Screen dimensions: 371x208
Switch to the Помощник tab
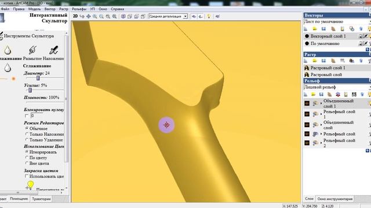point(19,199)
